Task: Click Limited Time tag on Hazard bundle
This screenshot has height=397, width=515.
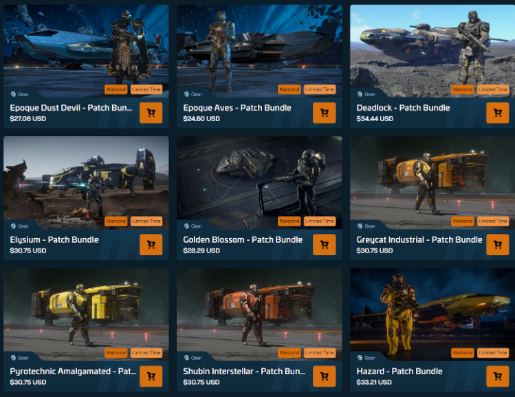Action: click(x=493, y=353)
